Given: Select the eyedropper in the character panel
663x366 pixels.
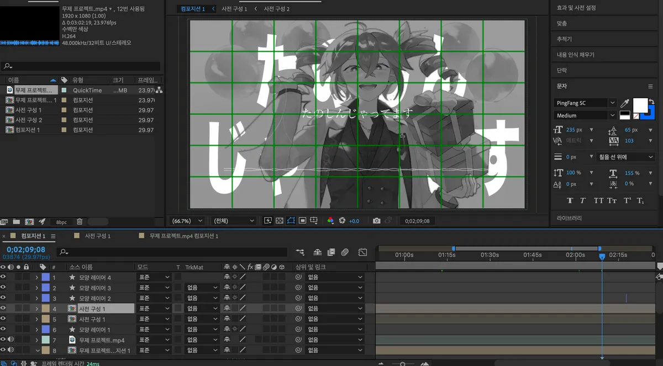Looking at the screenshot, I should [x=625, y=103].
